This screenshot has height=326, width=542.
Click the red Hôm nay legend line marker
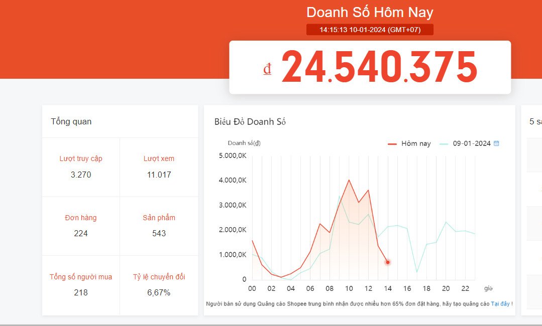coord(392,144)
